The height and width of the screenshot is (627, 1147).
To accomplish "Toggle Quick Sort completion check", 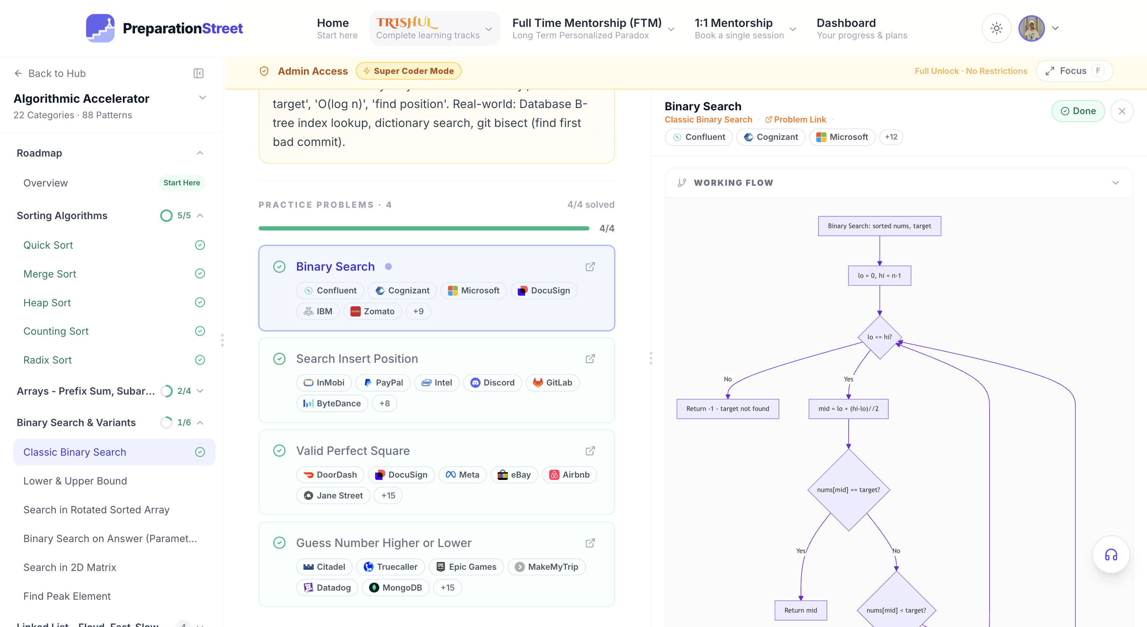I will coord(200,245).
